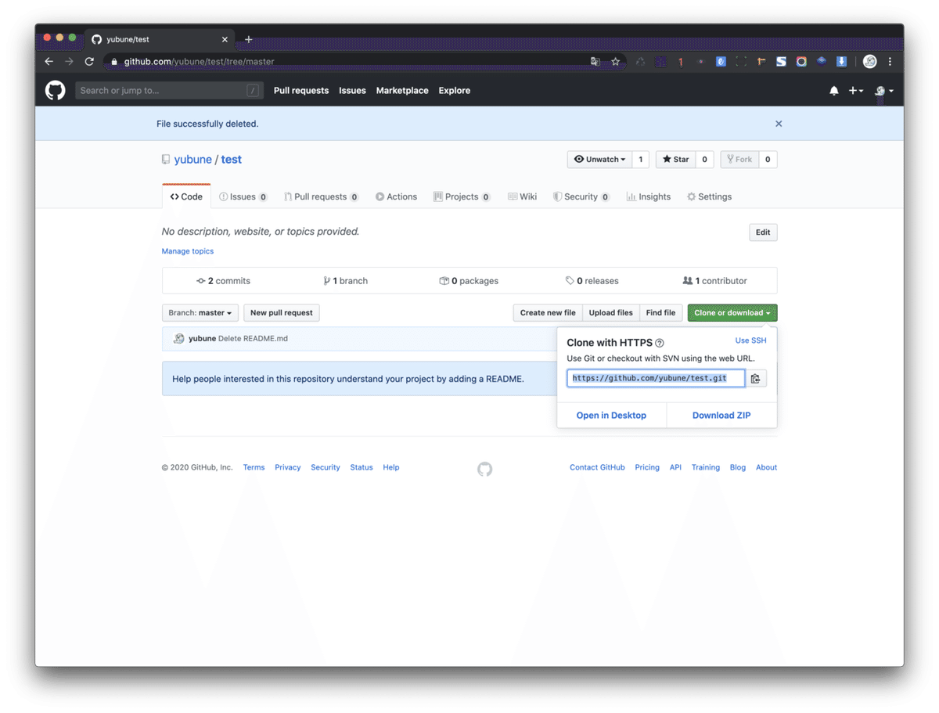View the 1 contributor list

click(714, 281)
